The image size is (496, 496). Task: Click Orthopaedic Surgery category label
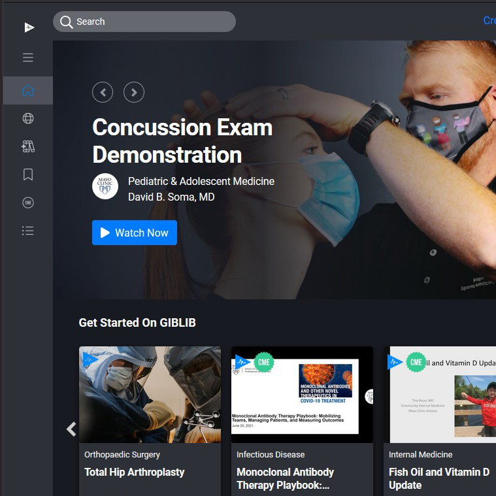point(122,455)
